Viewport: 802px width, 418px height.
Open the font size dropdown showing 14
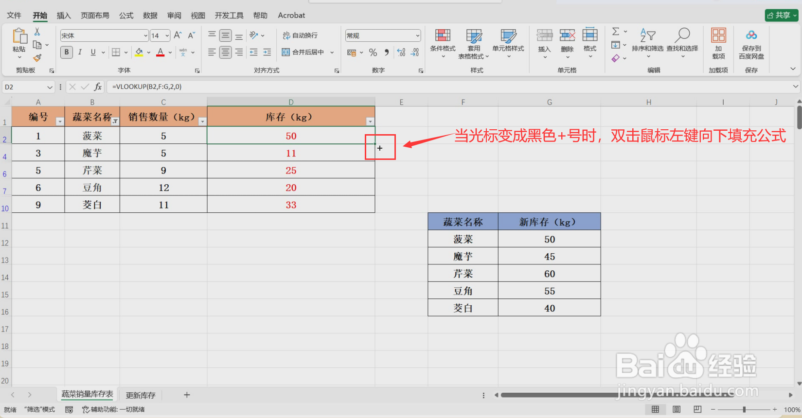(x=167, y=35)
